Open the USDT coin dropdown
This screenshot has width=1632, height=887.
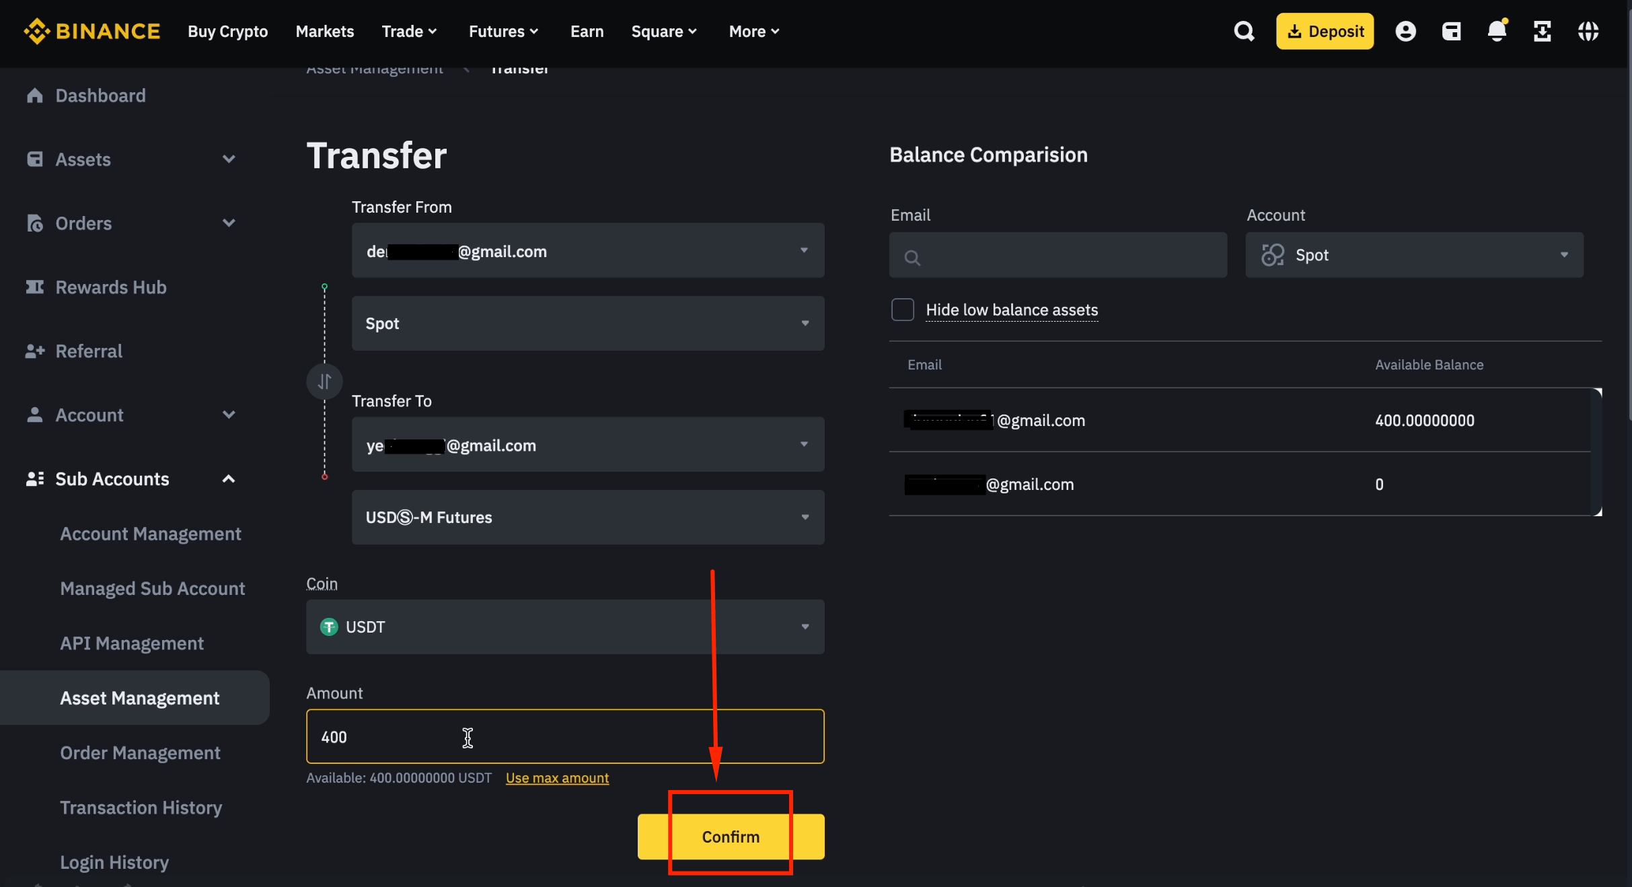click(565, 627)
